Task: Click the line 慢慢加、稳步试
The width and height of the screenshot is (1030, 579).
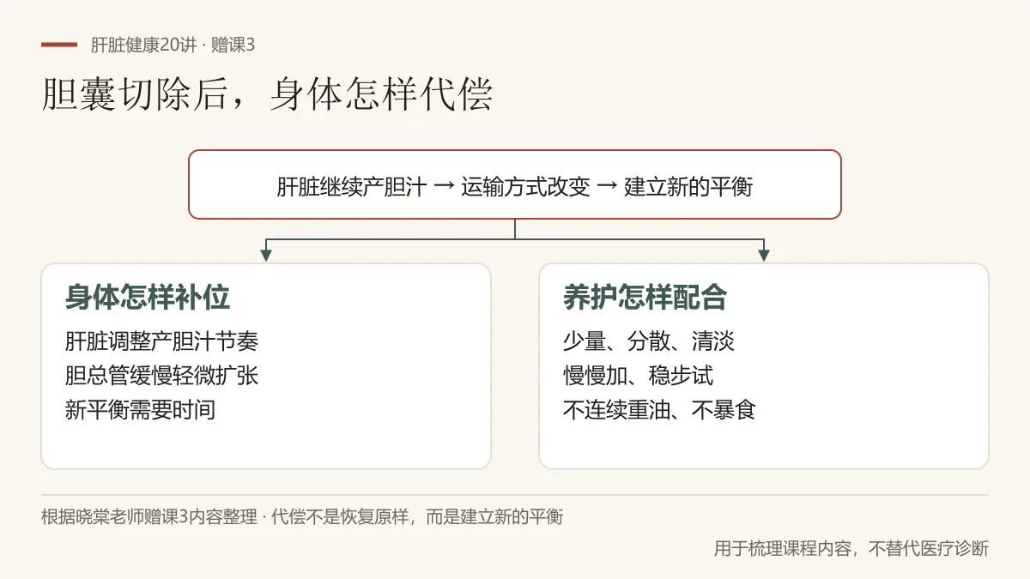Action: click(638, 376)
